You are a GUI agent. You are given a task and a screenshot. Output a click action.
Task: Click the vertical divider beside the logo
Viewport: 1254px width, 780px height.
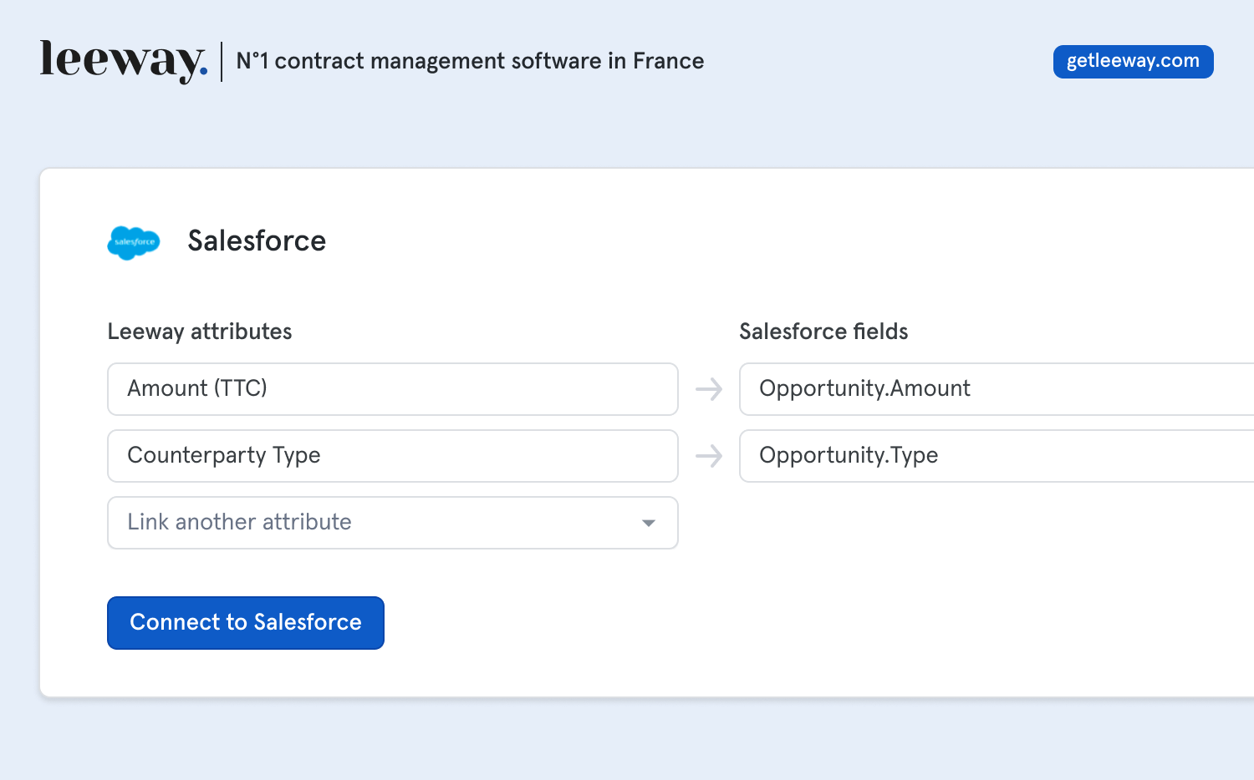222,61
